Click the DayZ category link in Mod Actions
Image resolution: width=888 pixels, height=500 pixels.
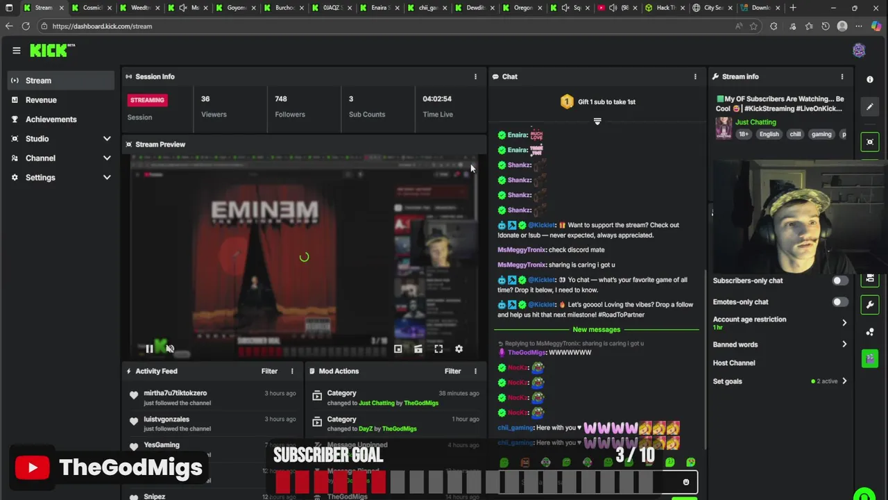pos(366,428)
